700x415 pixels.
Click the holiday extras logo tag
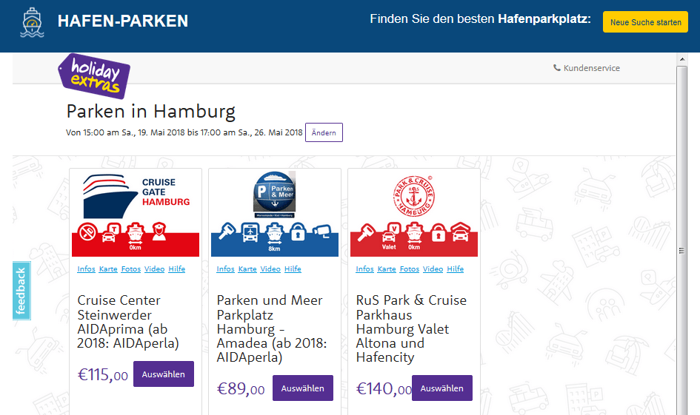coord(94,75)
